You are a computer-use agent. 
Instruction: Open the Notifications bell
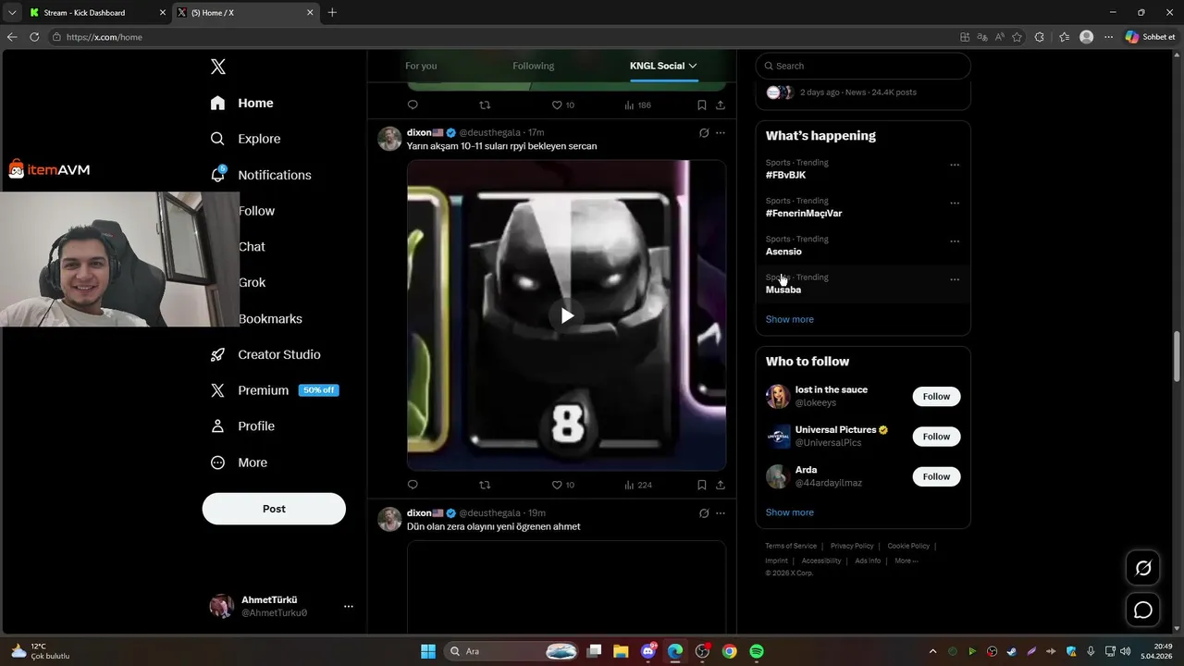point(218,174)
